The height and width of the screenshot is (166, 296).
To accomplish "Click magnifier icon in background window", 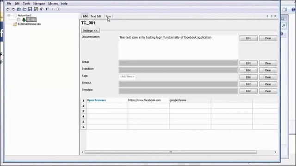I will (284, 26).
